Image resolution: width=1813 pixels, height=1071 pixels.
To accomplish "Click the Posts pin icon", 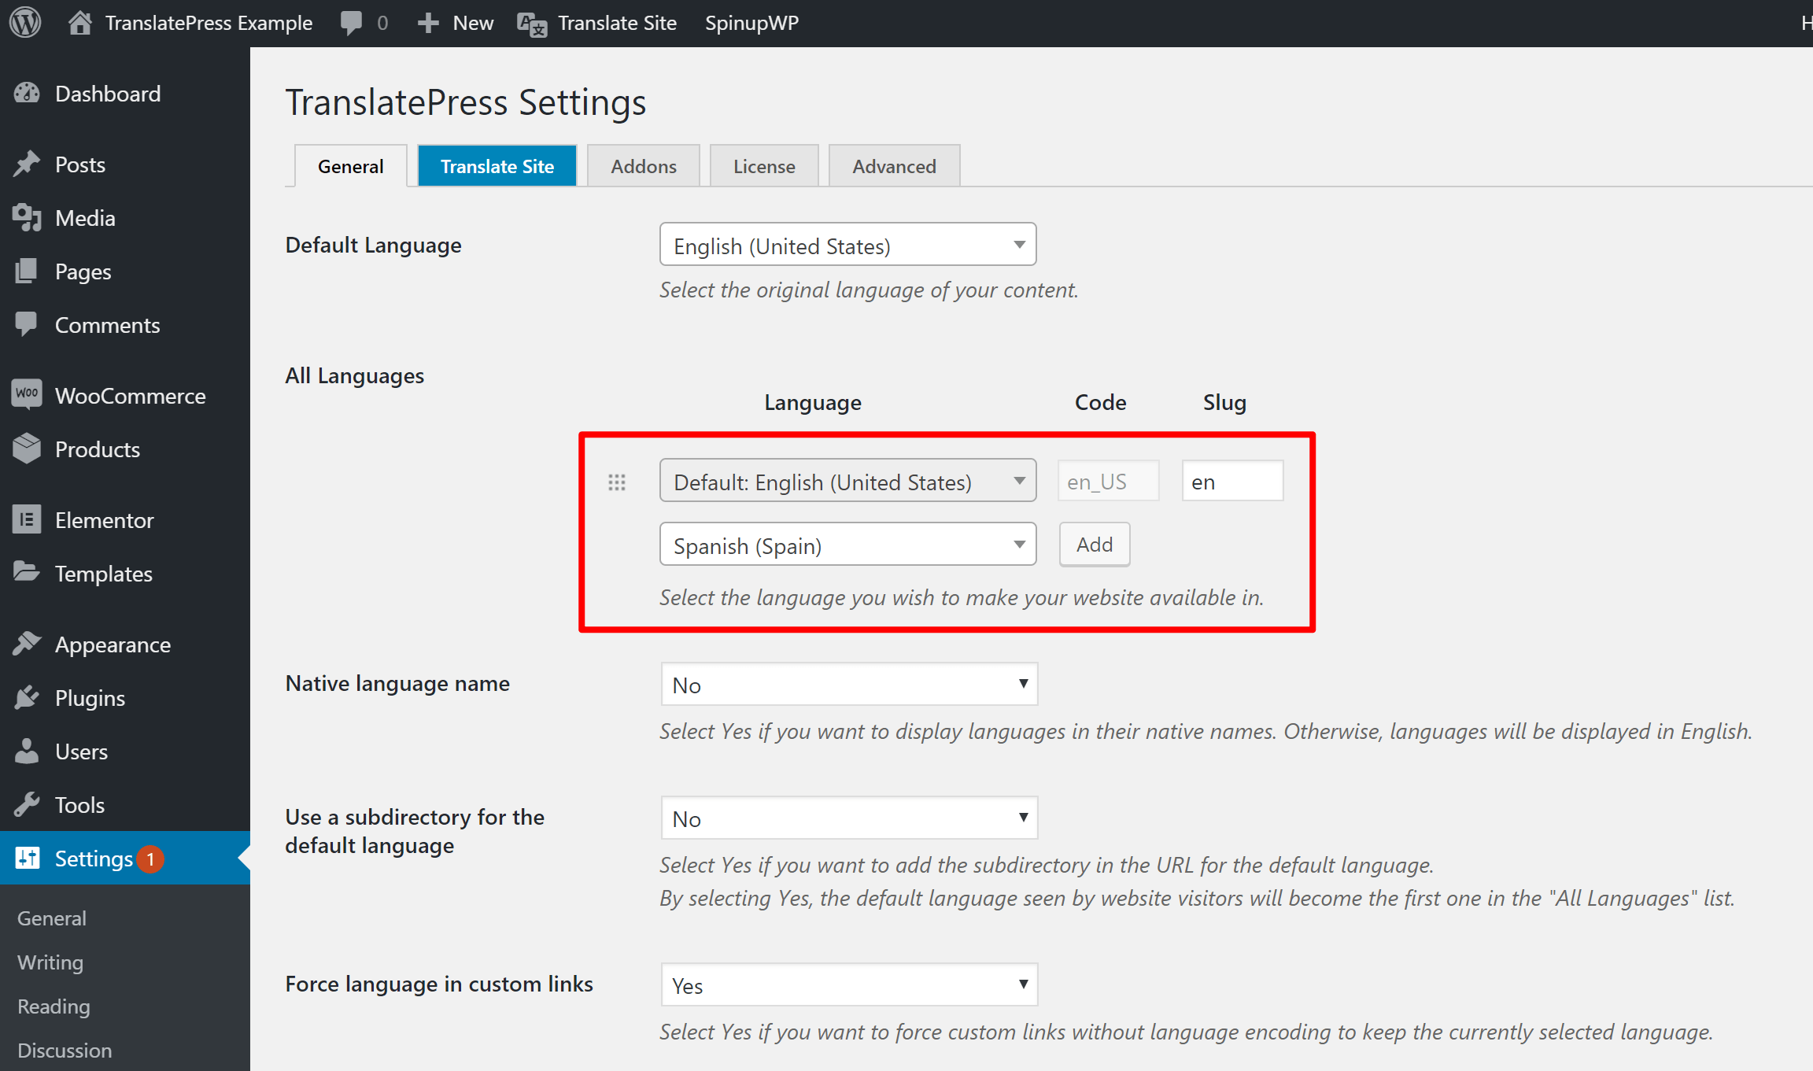I will pyautogui.click(x=27, y=164).
